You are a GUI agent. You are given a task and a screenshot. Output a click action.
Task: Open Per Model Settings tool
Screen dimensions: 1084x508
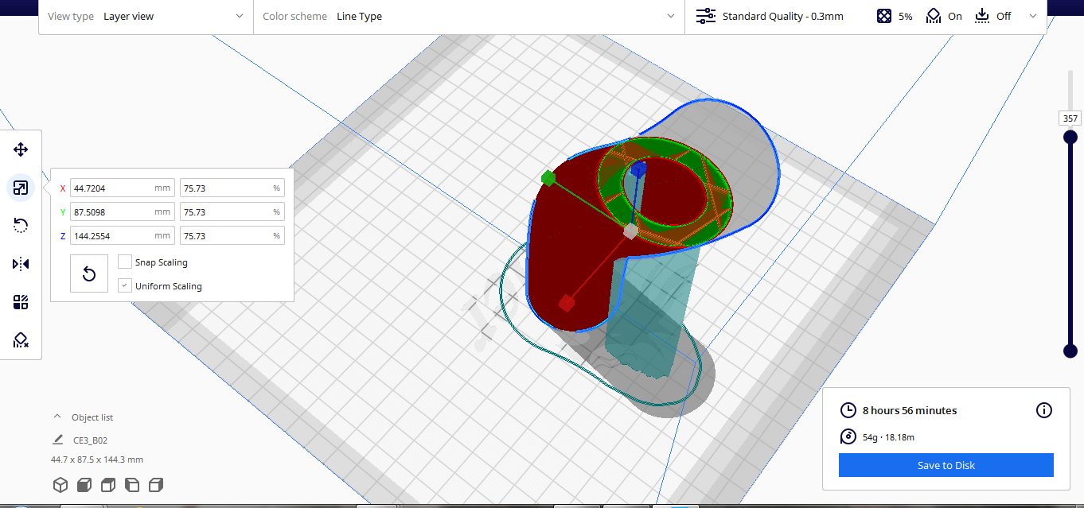(x=21, y=302)
